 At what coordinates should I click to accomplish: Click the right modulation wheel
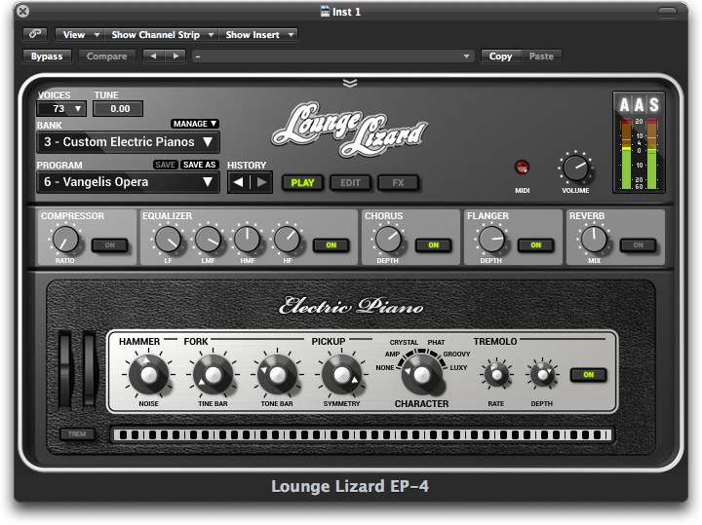90,369
